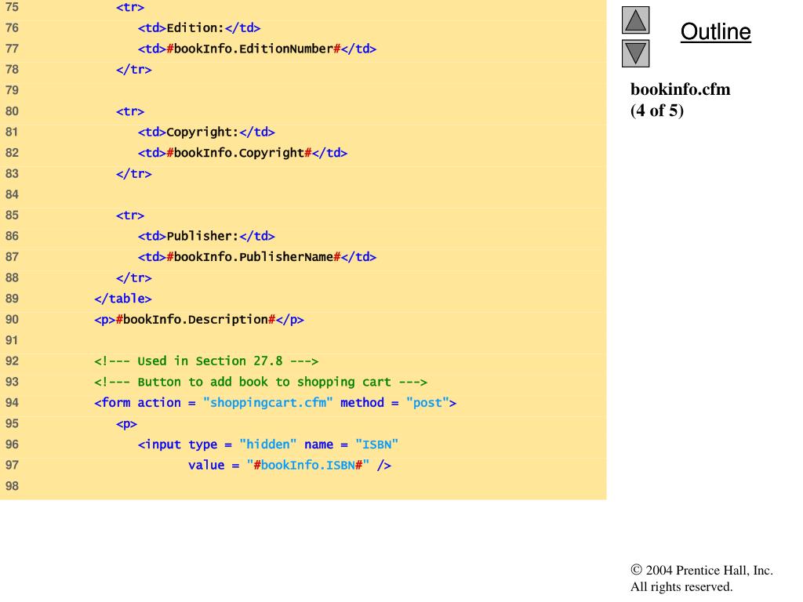Click 'All rights reserved.' footer text

[681, 586]
